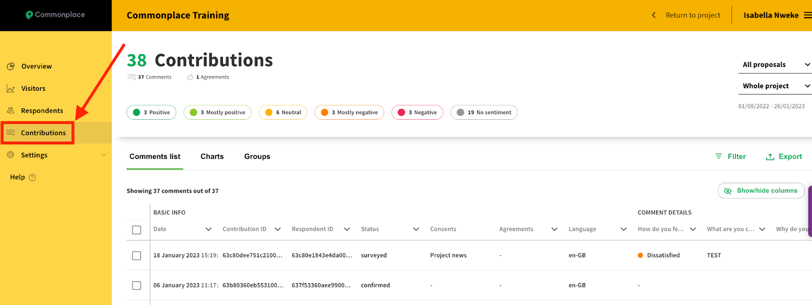Open the Language column dropdown arrow
Image resolution: width=812 pixels, height=305 pixels.
pos(624,229)
